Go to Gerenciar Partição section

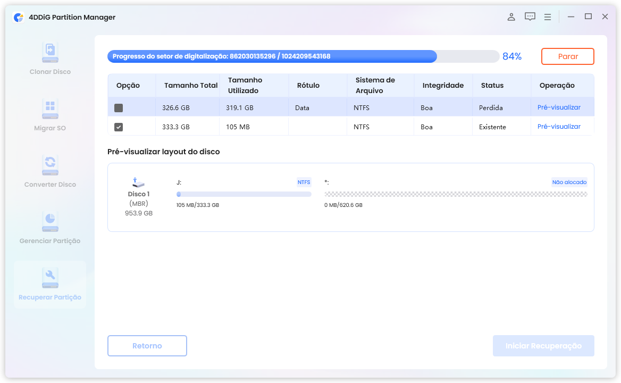click(50, 222)
